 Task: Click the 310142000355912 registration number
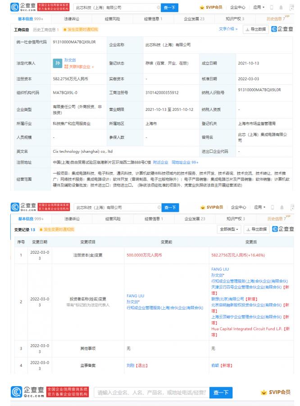click(x=162, y=92)
